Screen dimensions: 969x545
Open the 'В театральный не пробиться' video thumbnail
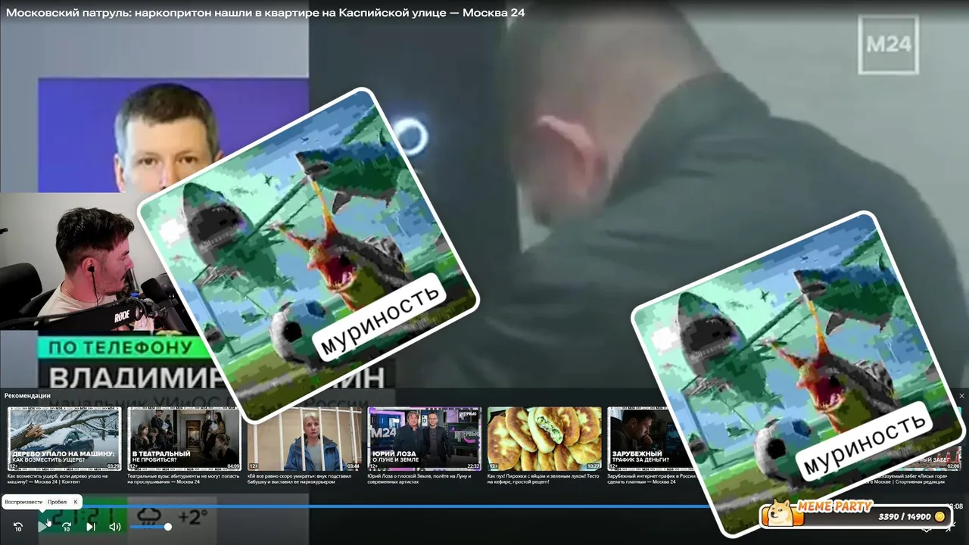click(184, 439)
